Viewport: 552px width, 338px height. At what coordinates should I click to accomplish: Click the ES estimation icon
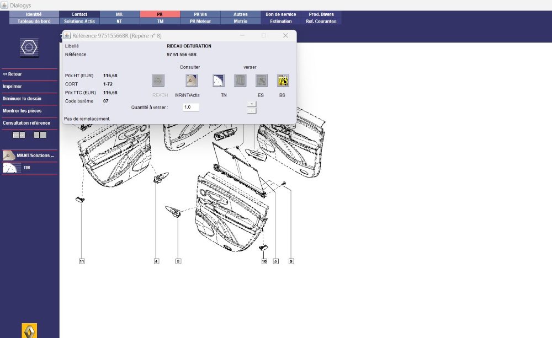[262, 81]
